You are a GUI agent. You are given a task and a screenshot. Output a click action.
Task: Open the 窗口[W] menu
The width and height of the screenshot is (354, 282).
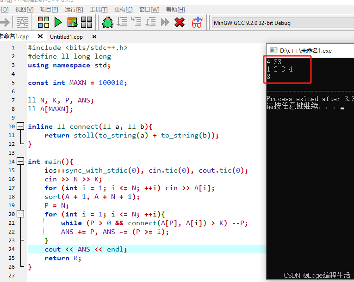pos(149,10)
